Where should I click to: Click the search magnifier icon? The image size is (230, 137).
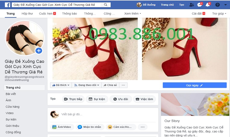[x=106, y=5]
